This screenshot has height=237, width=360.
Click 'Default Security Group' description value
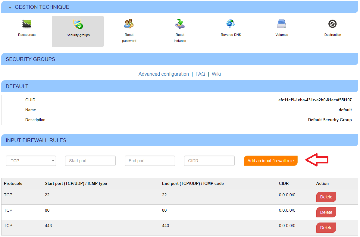click(x=330, y=120)
